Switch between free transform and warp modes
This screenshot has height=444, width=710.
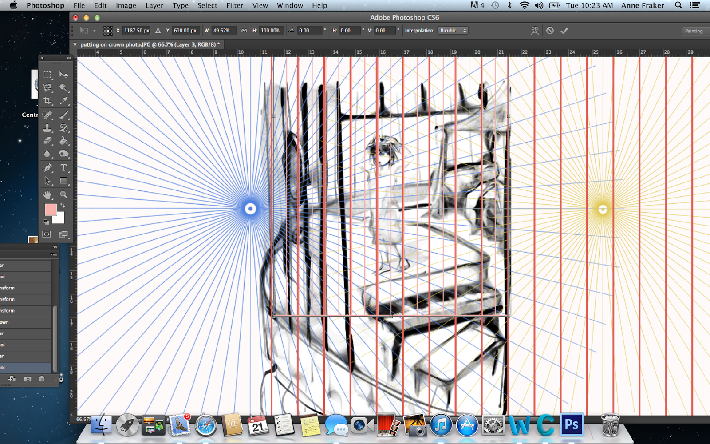[x=535, y=31]
